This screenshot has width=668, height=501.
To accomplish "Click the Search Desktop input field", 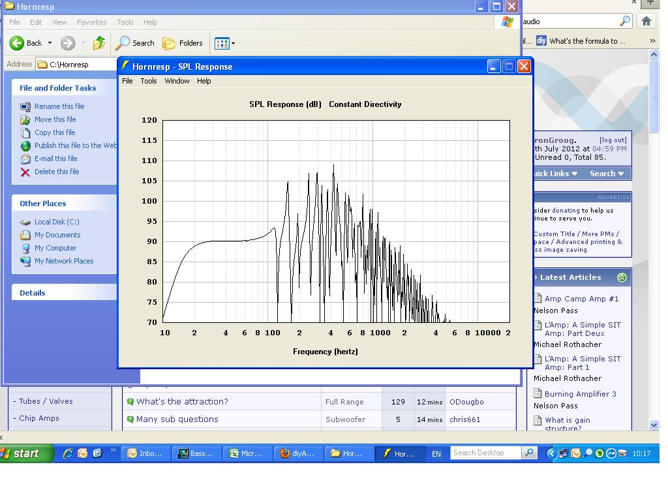I will point(485,453).
